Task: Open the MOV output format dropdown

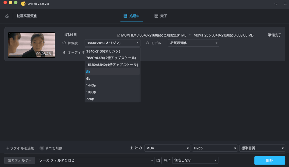Action: [x=167, y=148]
